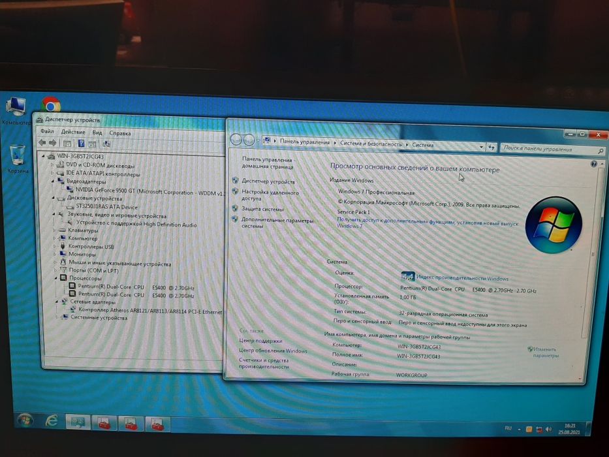Select the Компьютер tree item

83,238
